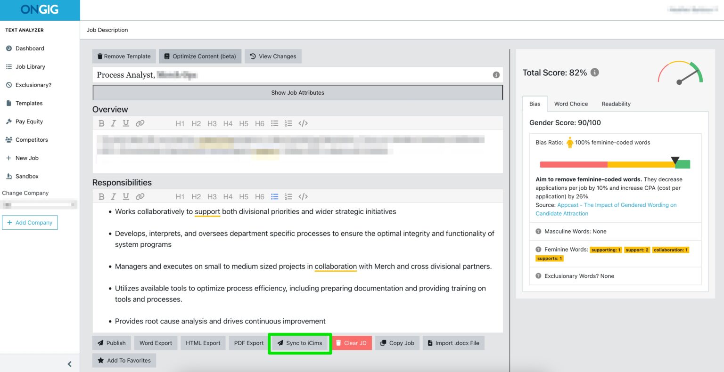Click the Competitors sidebar icon
Viewport: 724px width, 372px height.
9,139
